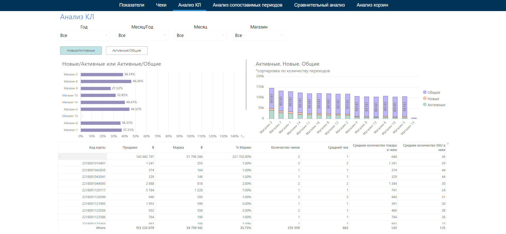Click the sort arrows beside Маржа header
The height and width of the screenshot is (234, 506).
[x=202, y=148]
